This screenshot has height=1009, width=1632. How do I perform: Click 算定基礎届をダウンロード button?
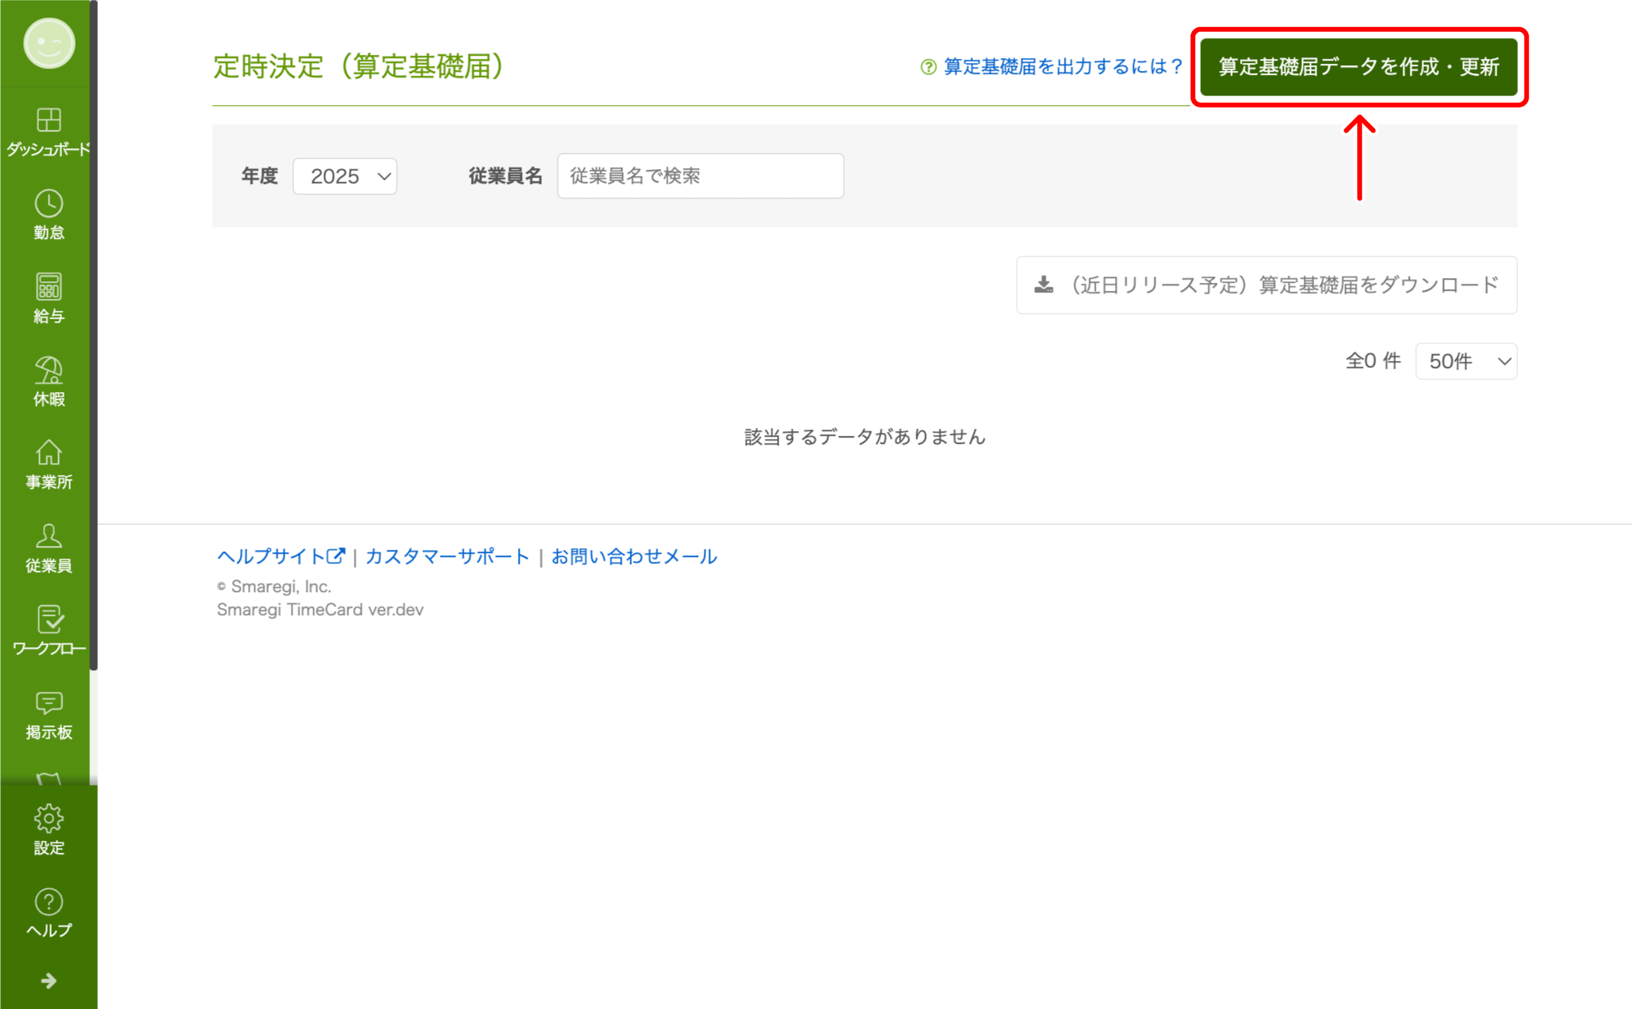click(x=1266, y=285)
